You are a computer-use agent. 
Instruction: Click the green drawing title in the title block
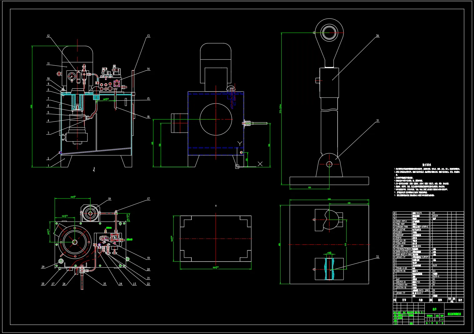[454, 314]
